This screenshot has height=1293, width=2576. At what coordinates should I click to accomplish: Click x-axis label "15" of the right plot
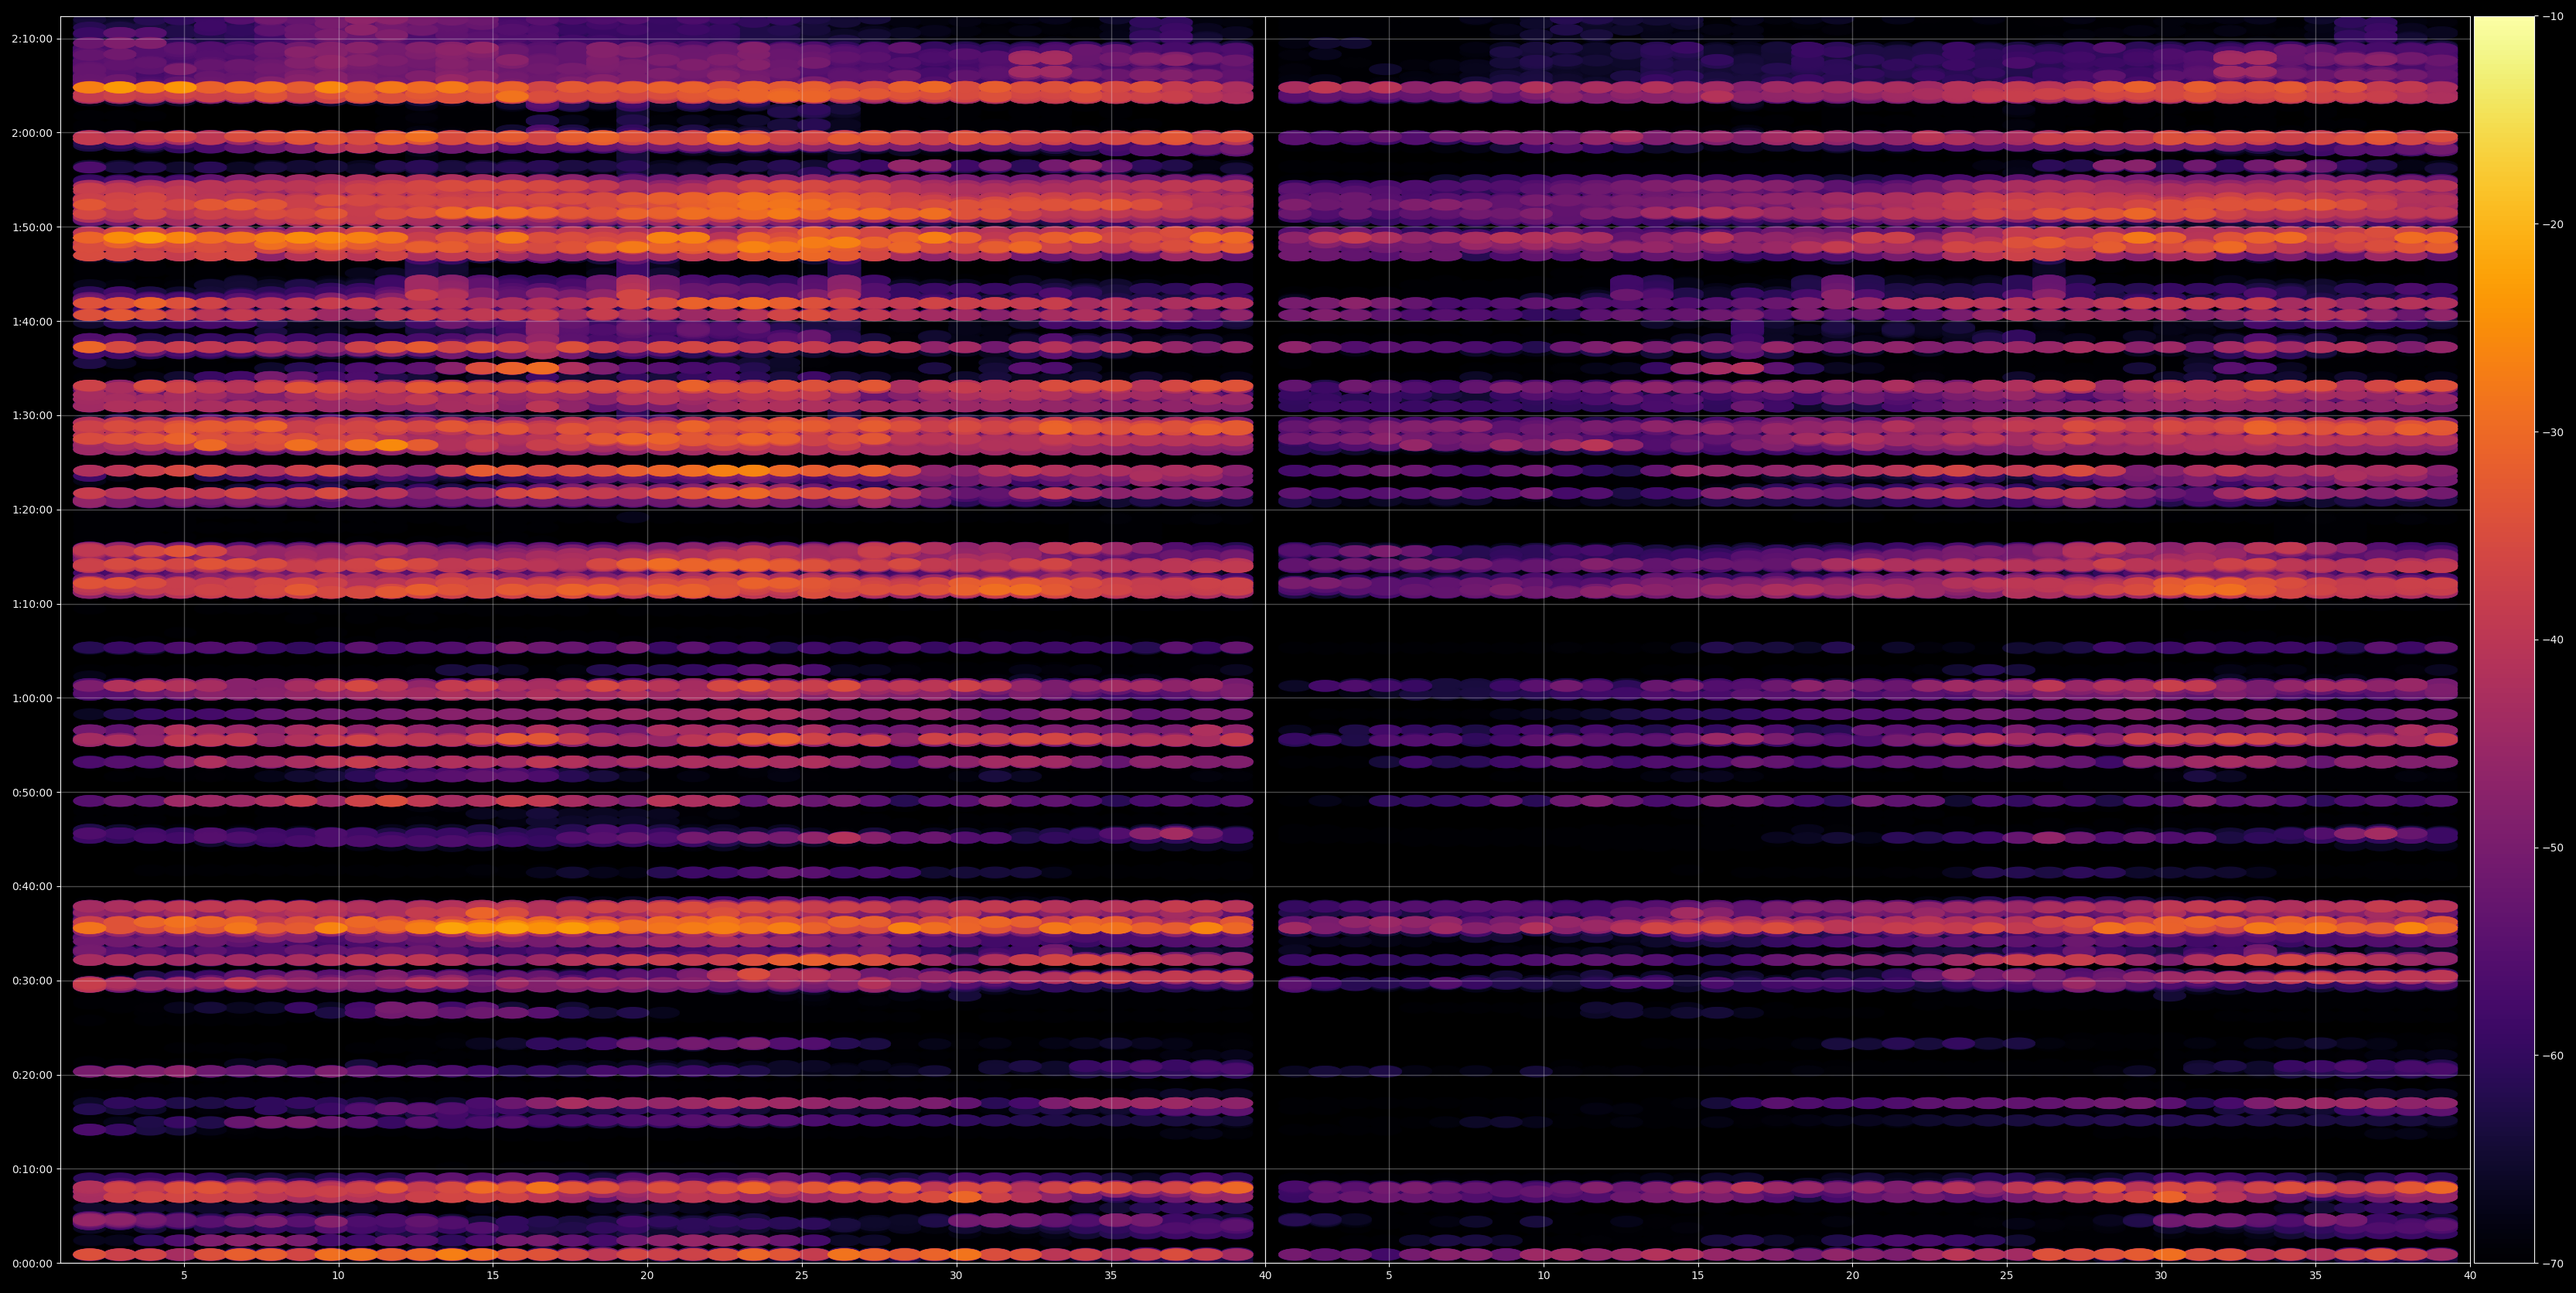[1698, 1276]
